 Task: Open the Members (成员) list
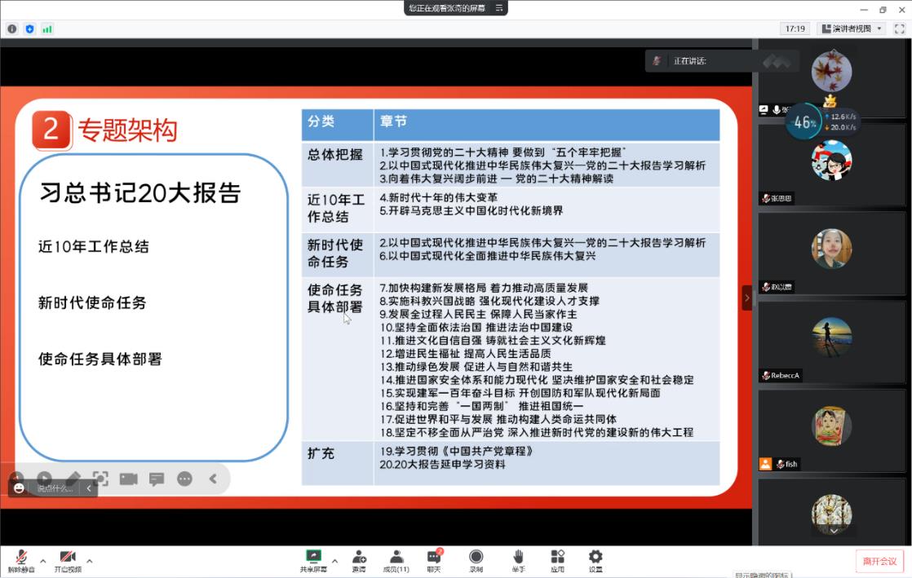(397, 559)
